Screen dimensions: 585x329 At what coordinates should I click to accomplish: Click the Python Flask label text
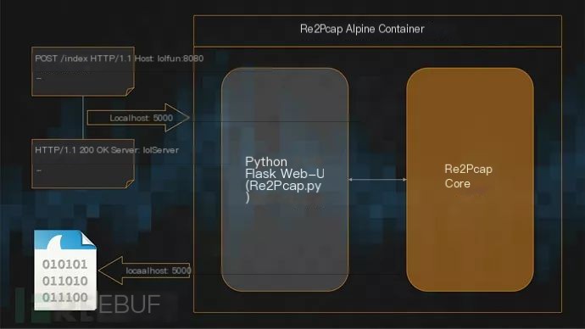285,168
